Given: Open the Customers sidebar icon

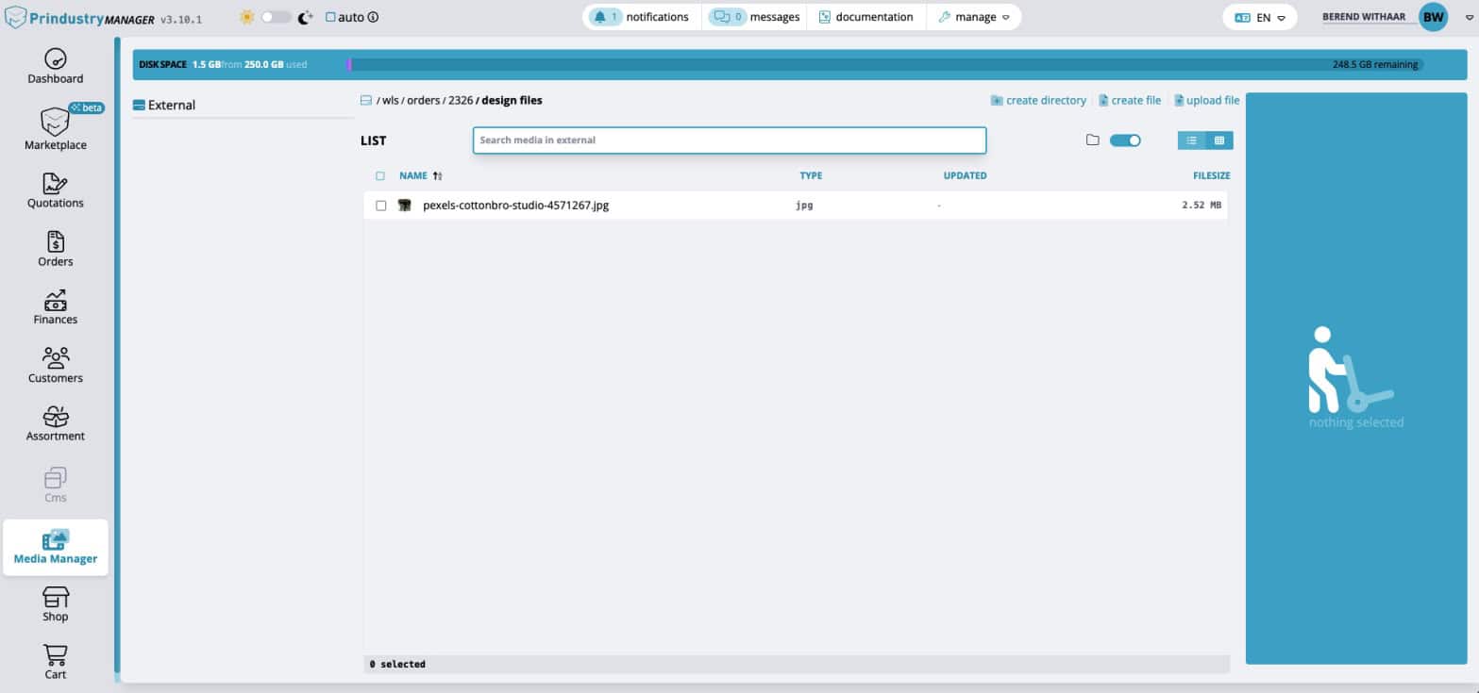Looking at the screenshot, I should (x=55, y=359).
